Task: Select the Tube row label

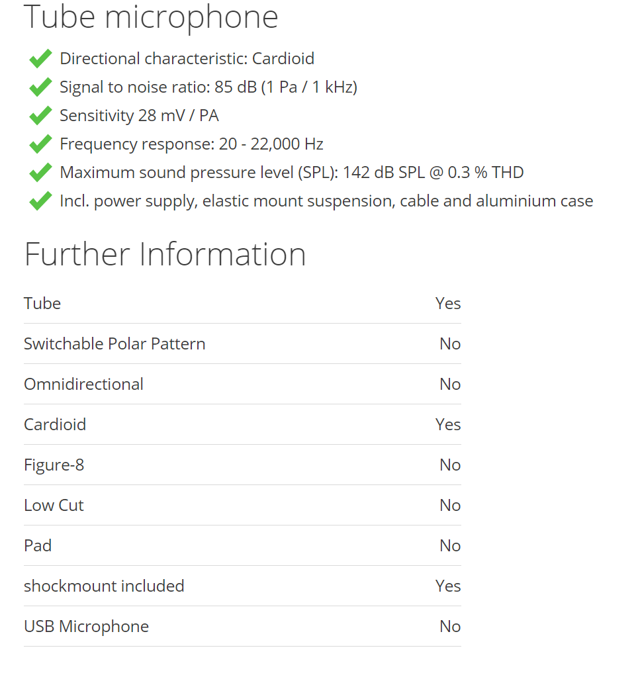Action: [x=42, y=303]
